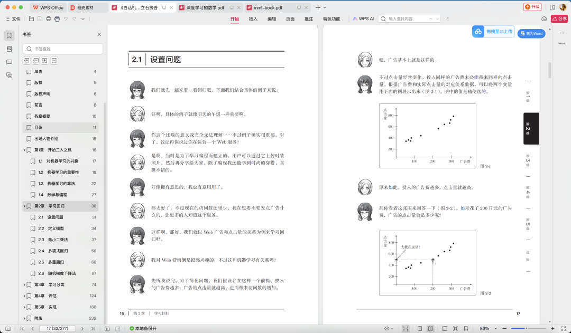
Task: Expand 第3章 学习分类 bookmark
Action: [24, 284]
